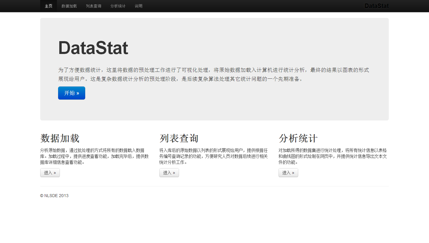Image resolution: width=429 pixels, height=243 pixels.
Task: Click the 数据加载 section heading
Action: [x=60, y=138]
